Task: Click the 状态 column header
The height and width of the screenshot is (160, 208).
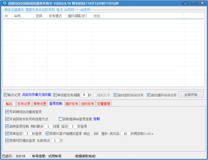Action: pyautogui.click(x=138, y=16)
